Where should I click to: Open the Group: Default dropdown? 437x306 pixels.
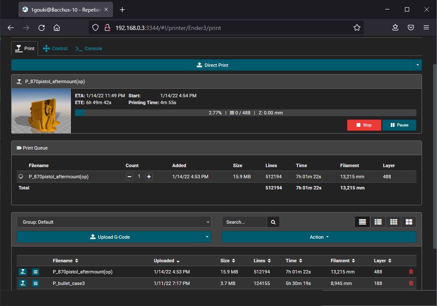tap(113, 222)
